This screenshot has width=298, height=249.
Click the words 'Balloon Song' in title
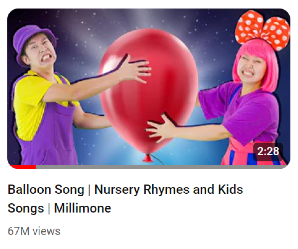[x=46, y=190]
